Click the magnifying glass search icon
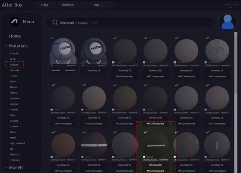The width and height of the screenshot is (241, 173). click(x=55, y=22)
